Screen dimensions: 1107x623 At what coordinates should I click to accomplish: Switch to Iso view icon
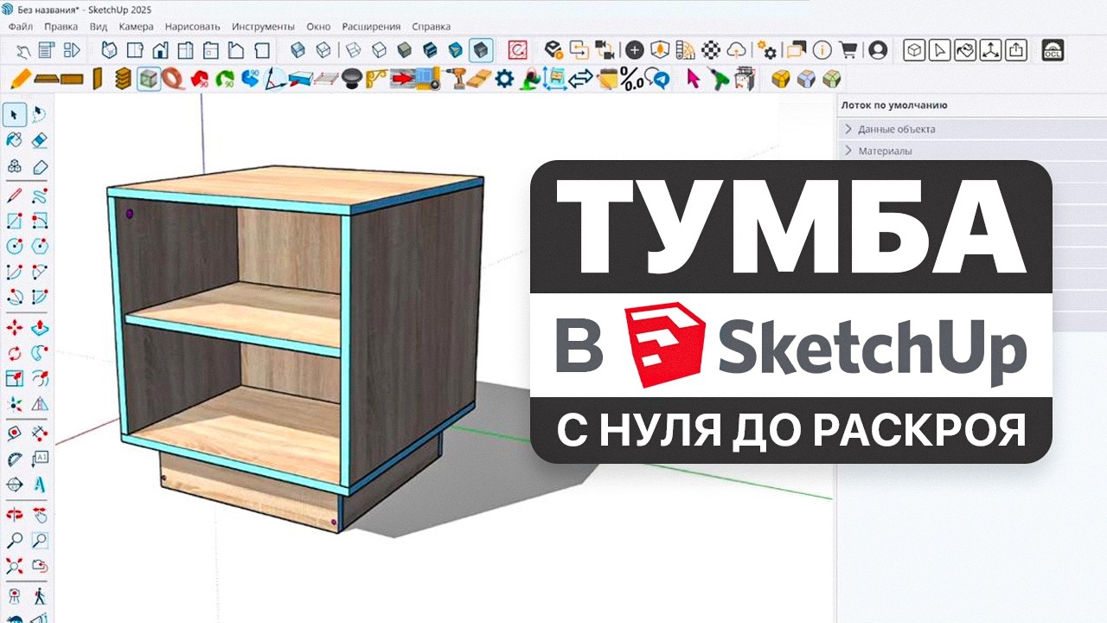[x=110, y=50]
